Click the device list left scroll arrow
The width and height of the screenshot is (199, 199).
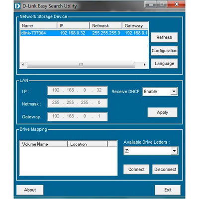click(23, 65)
